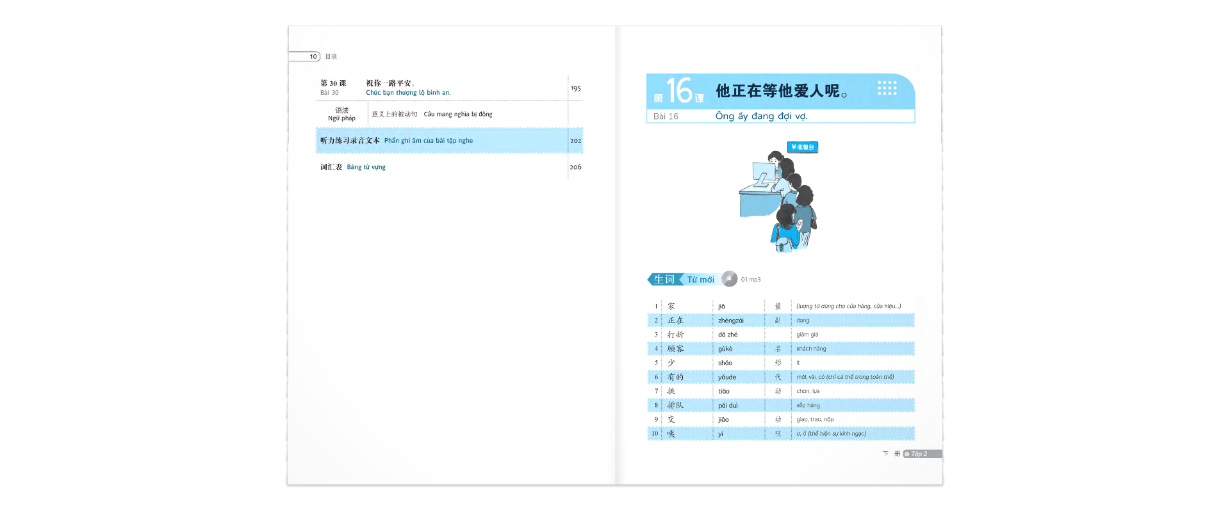The width and height of the screenshot is (1230, 510).
Task: Click the blue 收银台 sign in illustration
Action: pos(803,147)
